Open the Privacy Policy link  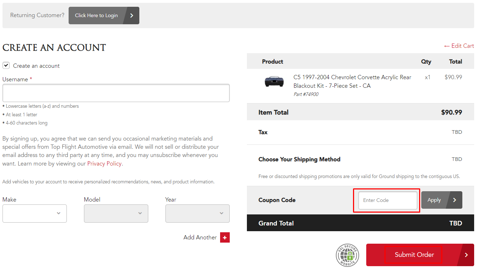click(105, 164)
